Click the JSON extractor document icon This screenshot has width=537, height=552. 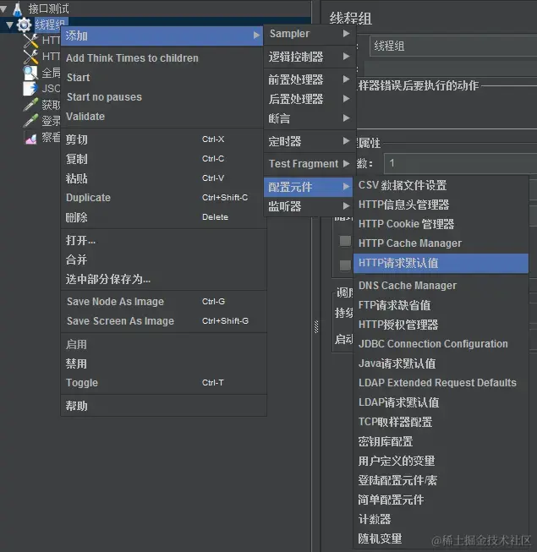(30, 89)
